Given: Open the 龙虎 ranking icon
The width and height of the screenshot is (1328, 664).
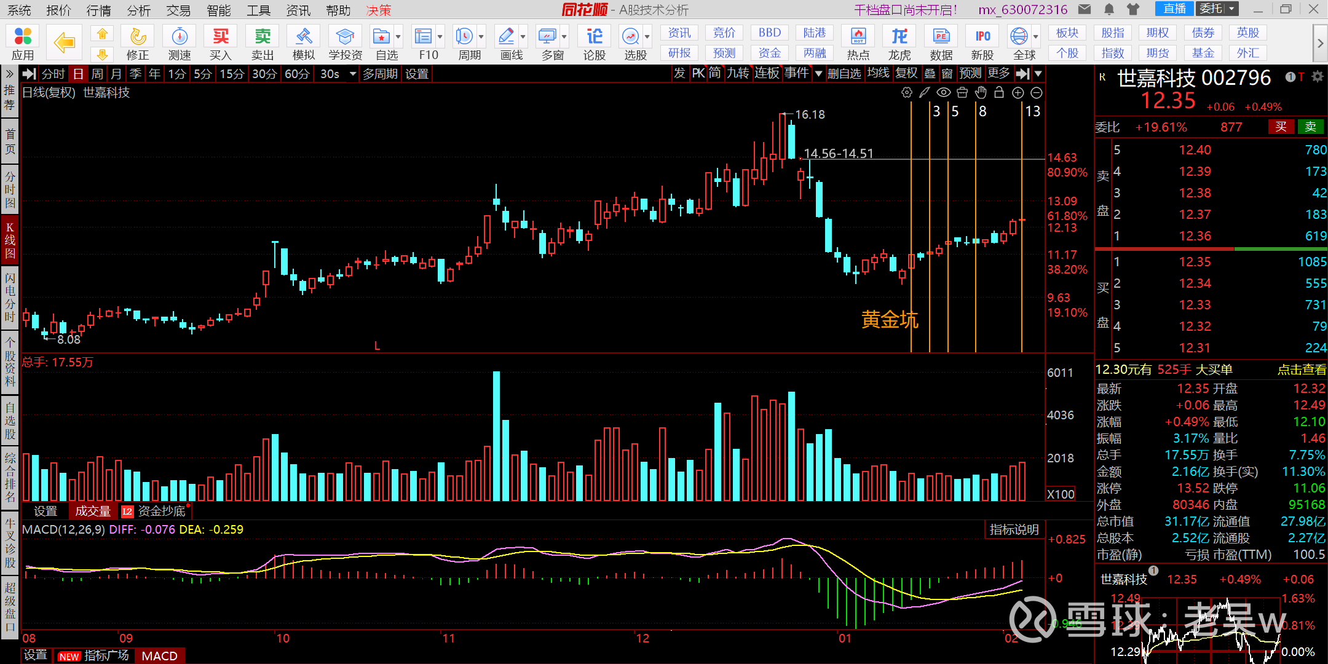Looking at the screenshot, I should point(899,42).
